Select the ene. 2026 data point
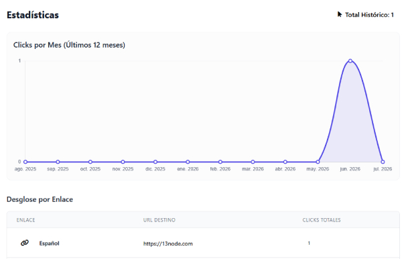The image size is (402, 259). [x=188, y=162]
